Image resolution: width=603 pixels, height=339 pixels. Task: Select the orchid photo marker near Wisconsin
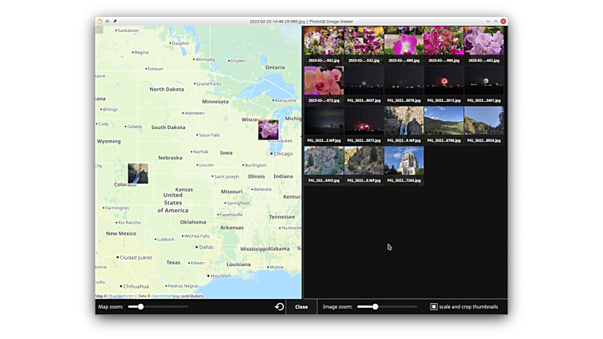point(269,130)
